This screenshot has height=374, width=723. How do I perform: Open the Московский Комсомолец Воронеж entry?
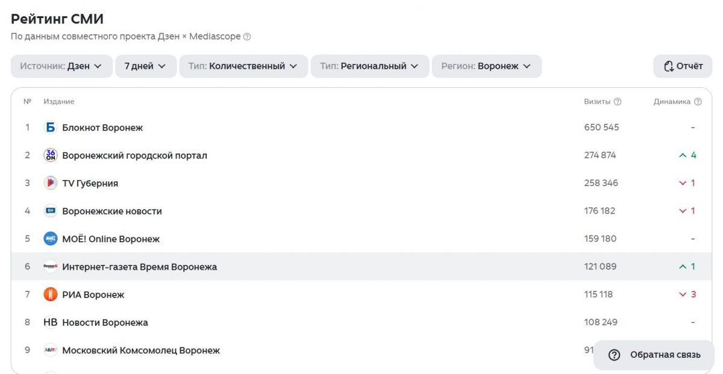pos(361,351)
